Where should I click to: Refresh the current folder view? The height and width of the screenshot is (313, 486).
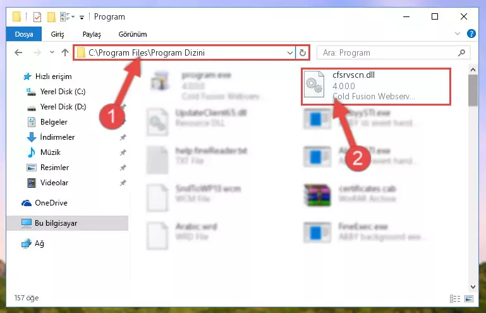(303, 52)
